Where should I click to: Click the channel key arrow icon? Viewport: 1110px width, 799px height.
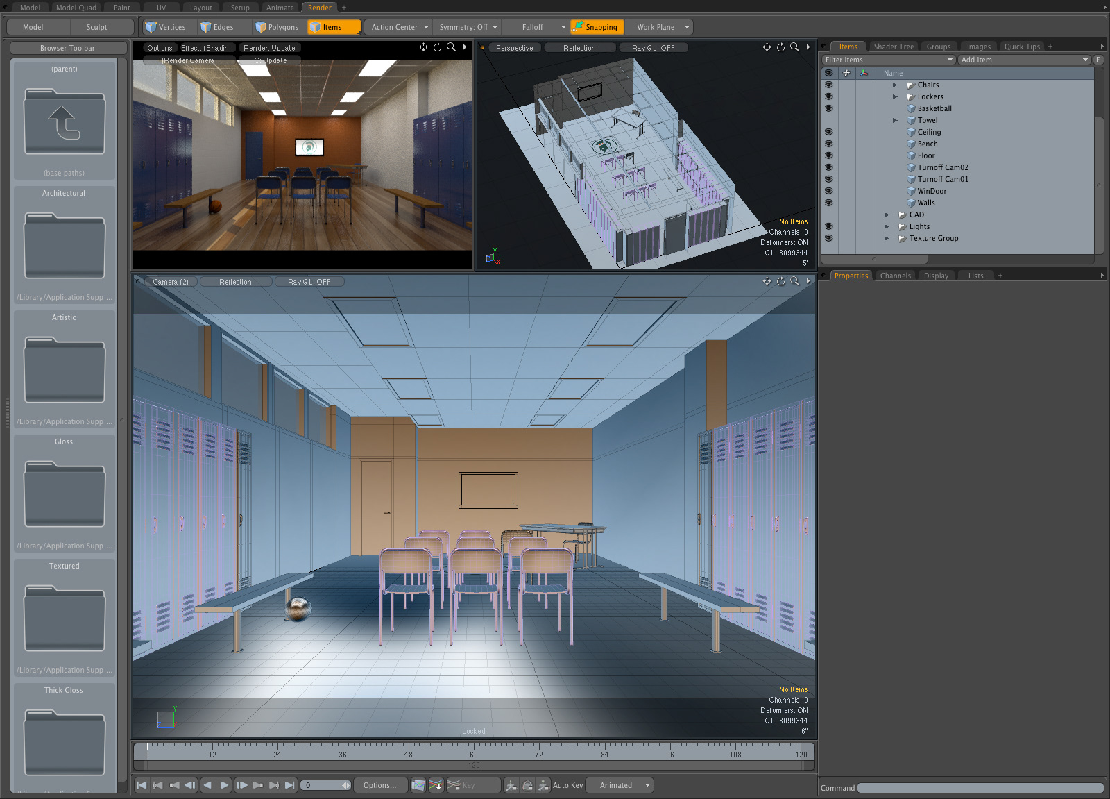click(x=436, y=785)
